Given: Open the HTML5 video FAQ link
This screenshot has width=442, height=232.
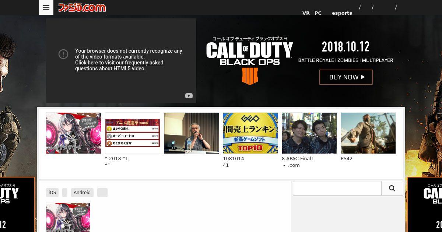Looking at the screenshot, I should tap(119, 66).
